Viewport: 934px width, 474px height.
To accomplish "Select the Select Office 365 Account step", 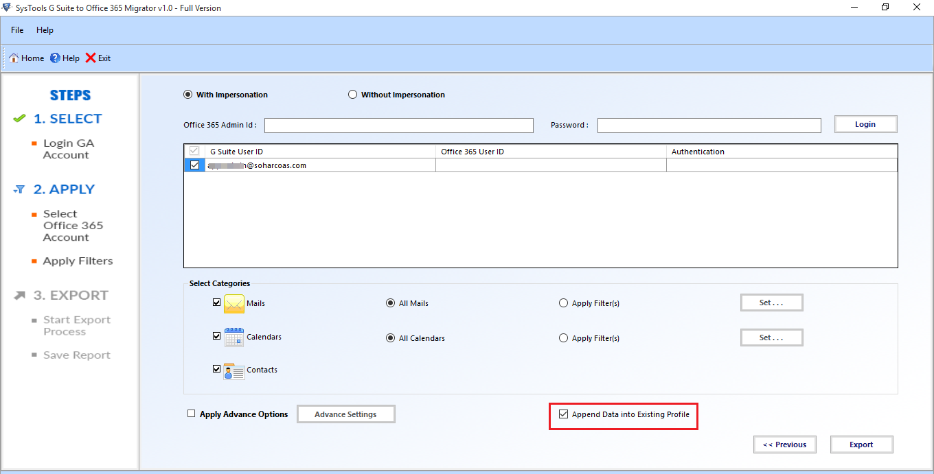I will (x=73, y=226).
